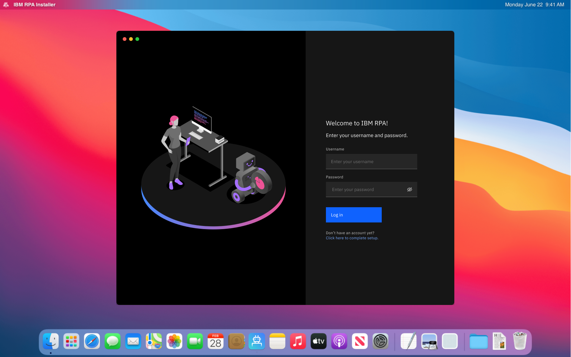Open IBM RPA Installer menu in menu bar

(x=35, y=5)
